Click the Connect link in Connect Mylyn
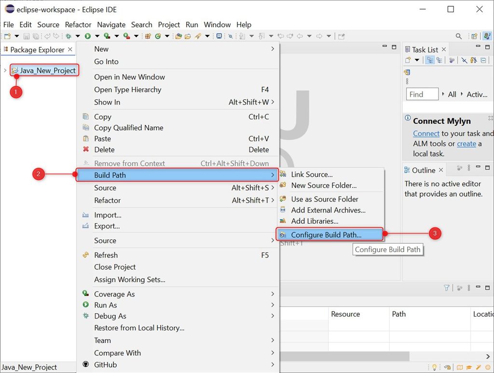Image resolution: width=494 pixels, height=373 pixels. 426,133
